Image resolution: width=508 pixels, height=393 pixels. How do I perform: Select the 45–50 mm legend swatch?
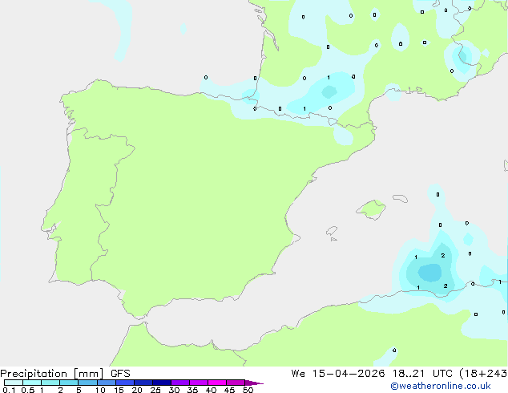tap(236, 383)
